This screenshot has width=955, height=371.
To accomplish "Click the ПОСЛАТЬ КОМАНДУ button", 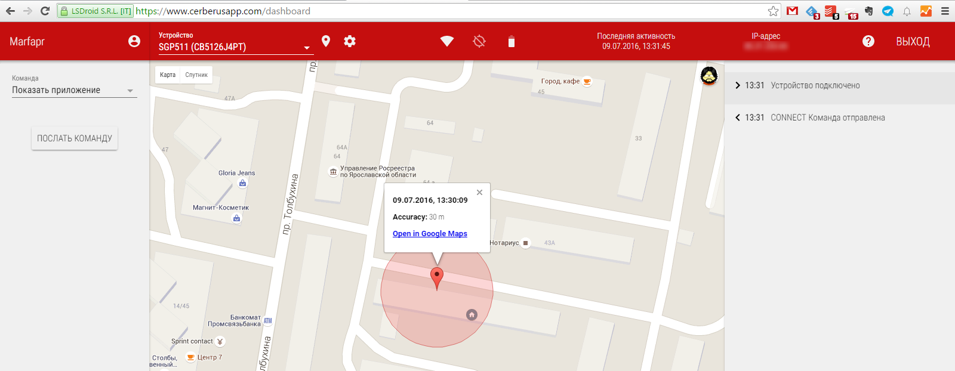I will (x=75, y=138).
